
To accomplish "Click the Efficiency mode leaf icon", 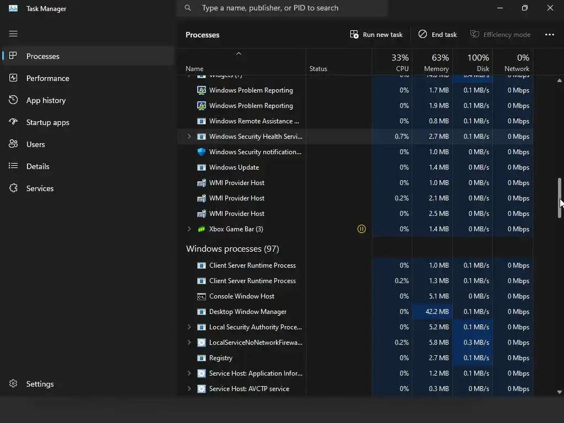I will [x=474, y=34].
